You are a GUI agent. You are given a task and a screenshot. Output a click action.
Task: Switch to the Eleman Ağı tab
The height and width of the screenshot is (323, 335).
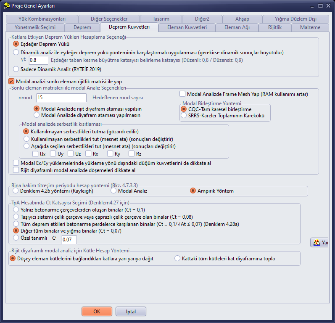[x=237, y=27]
